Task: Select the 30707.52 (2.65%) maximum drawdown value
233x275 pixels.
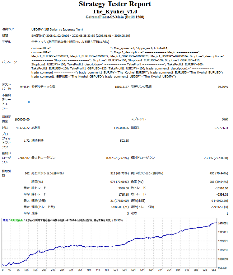Action: 117,158
